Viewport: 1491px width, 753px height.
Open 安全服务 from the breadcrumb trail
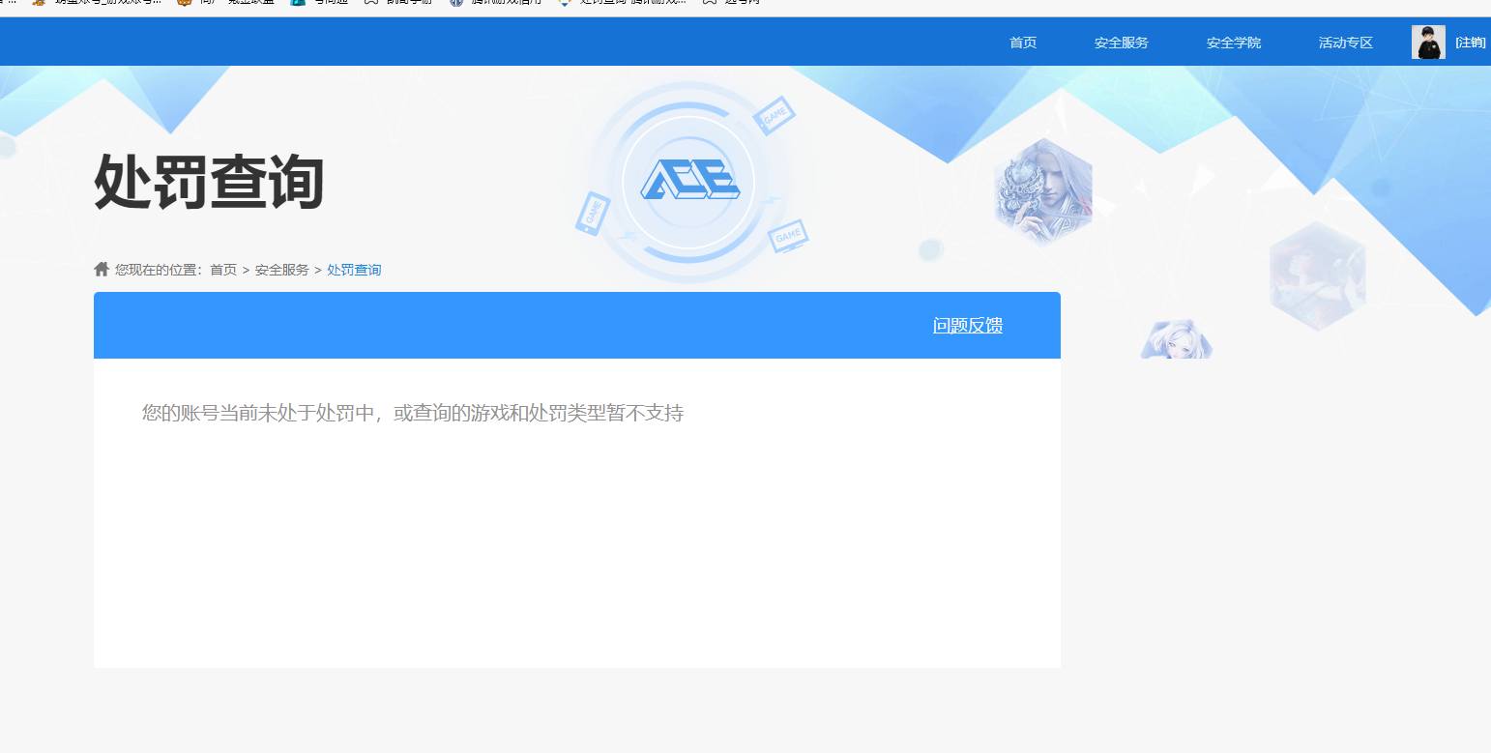pyautogui.click(x=281, y=269)
